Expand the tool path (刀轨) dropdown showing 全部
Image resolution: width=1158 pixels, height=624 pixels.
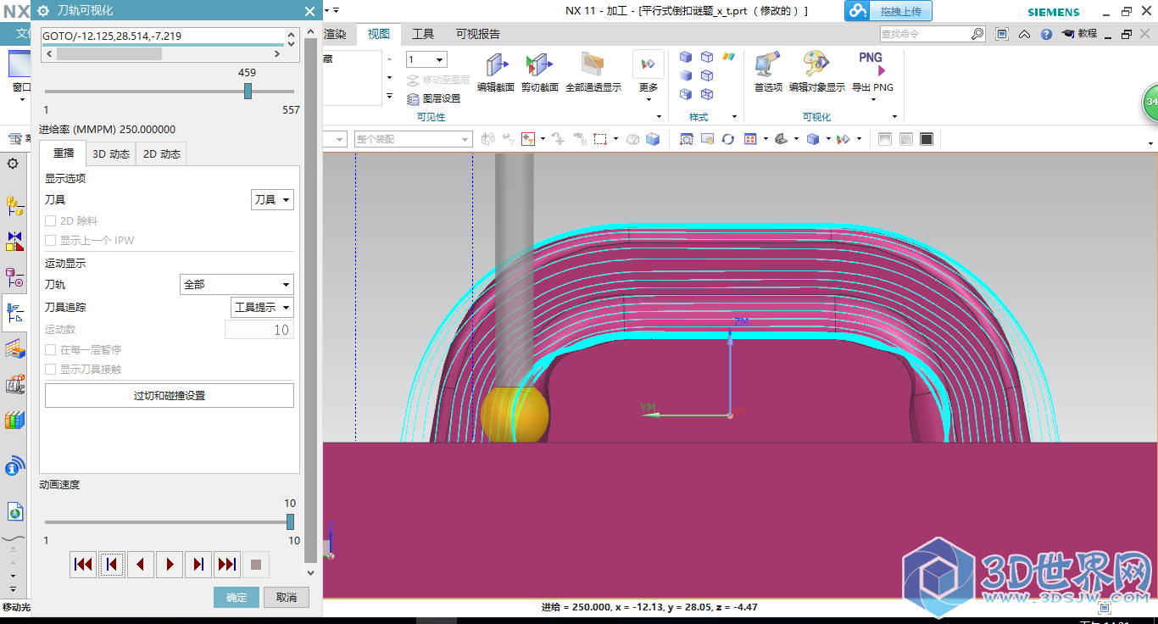[x=237, y=285]
